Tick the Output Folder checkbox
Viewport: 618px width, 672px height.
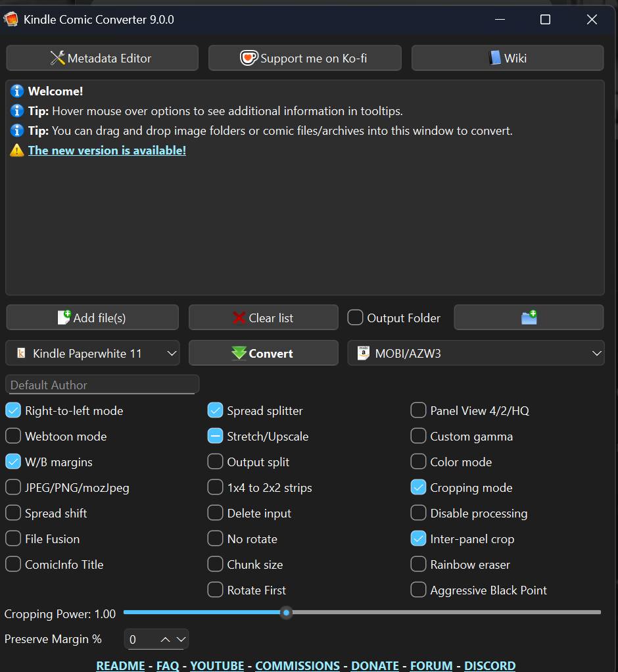pyautogui.click(x=355, y=318)
